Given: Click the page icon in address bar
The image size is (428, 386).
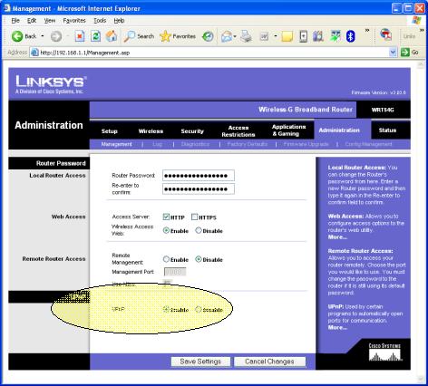Looking at the screenshot, I should (34, 53).
